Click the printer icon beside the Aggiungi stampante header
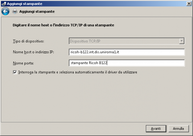 pyautogui.click(x=15, y=12)
